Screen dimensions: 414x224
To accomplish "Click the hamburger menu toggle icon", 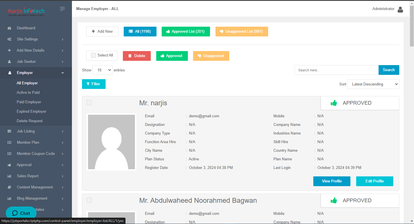I will pyautogui.click(x=62, y=9).
